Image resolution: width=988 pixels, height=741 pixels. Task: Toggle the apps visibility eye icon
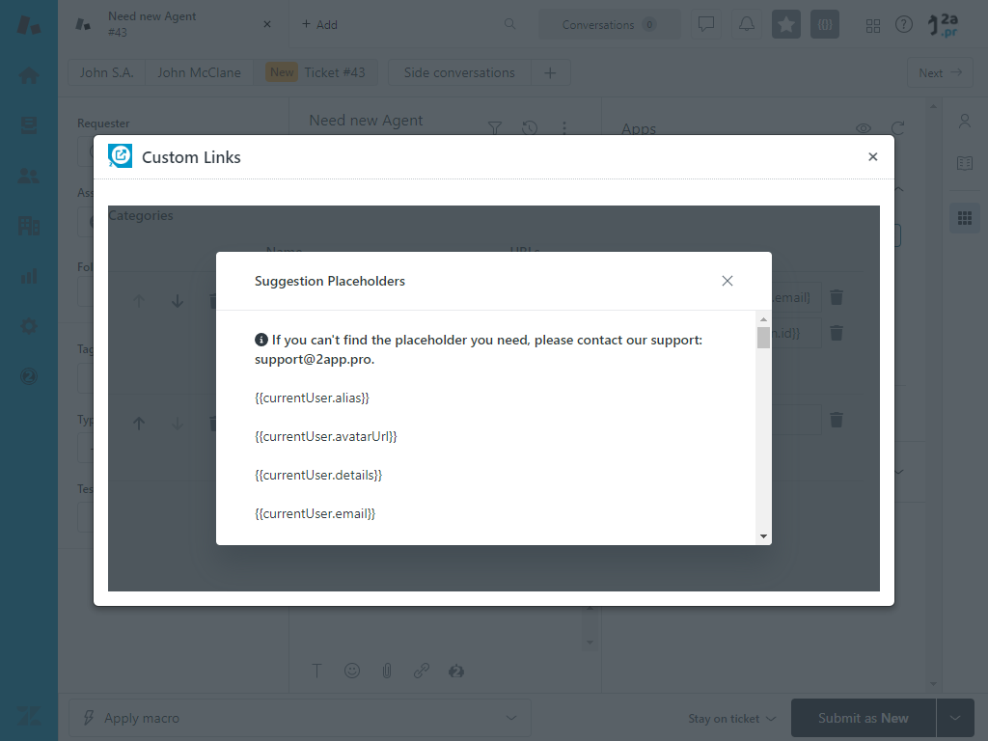pos(864,128)
